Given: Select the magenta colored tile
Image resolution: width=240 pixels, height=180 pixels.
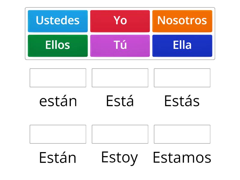Looking at the screenshot, I should point(120,45).
